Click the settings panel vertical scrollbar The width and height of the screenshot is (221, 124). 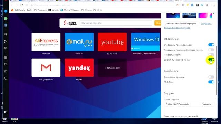click(x=217, y=70)
